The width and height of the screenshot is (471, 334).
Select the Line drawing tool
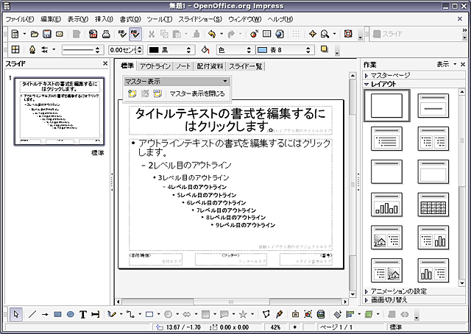coord(32,314)
